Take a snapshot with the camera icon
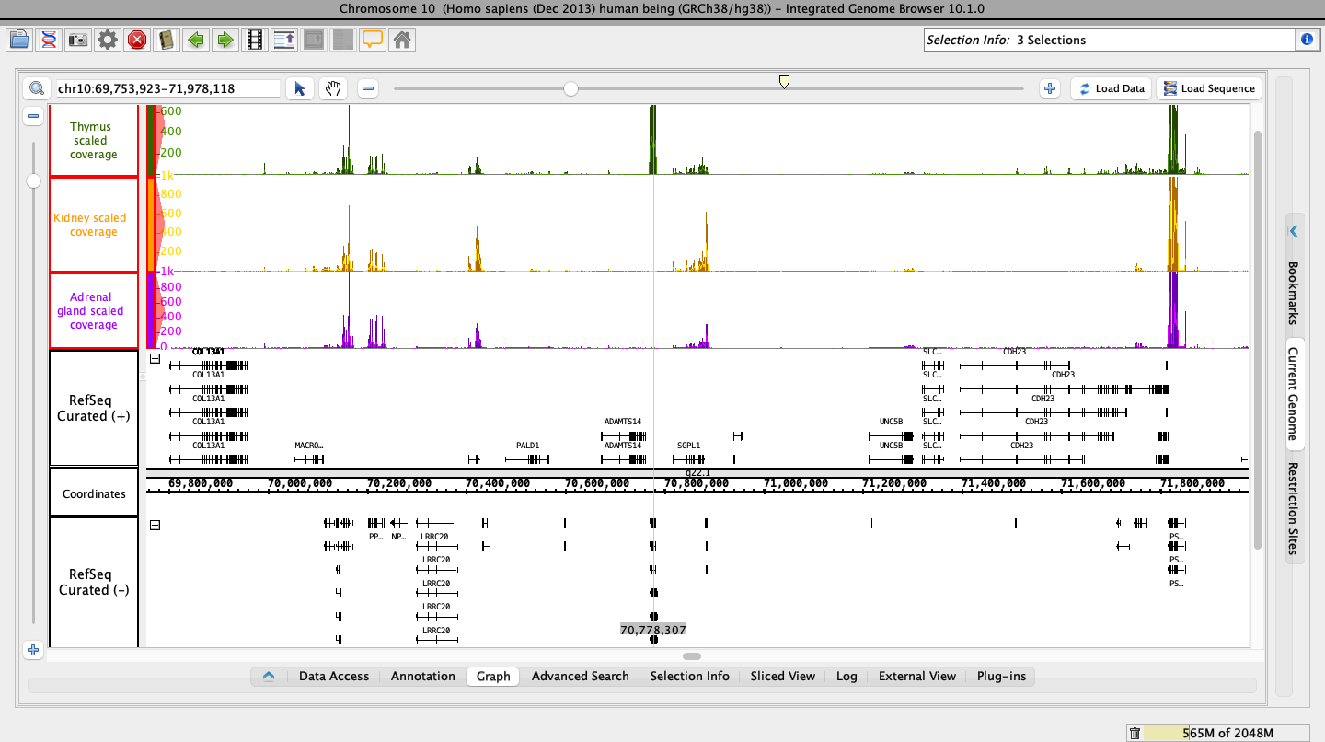The width and height of the screenshot is (1325, 742). click(x=78, y=40)
